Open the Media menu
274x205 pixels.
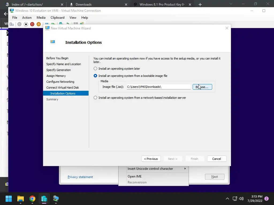click(x=41, y=18)
